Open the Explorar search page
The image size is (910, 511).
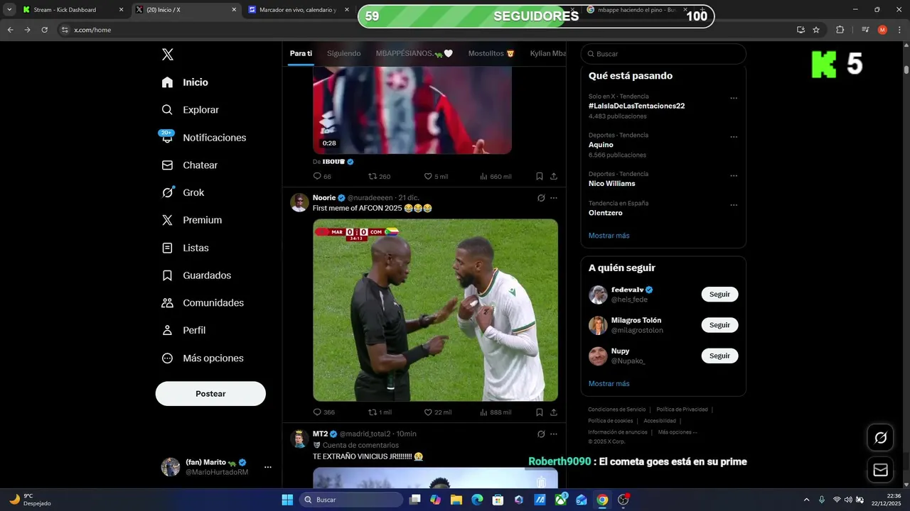point(191,110)
